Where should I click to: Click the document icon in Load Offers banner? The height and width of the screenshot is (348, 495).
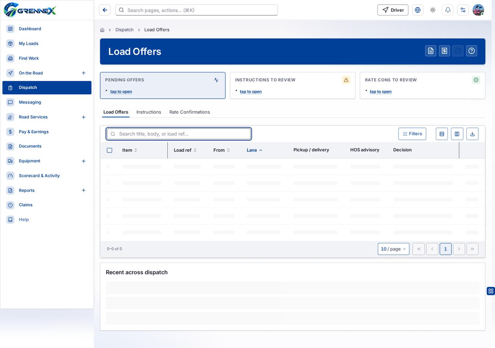click(x=431, y=51)
